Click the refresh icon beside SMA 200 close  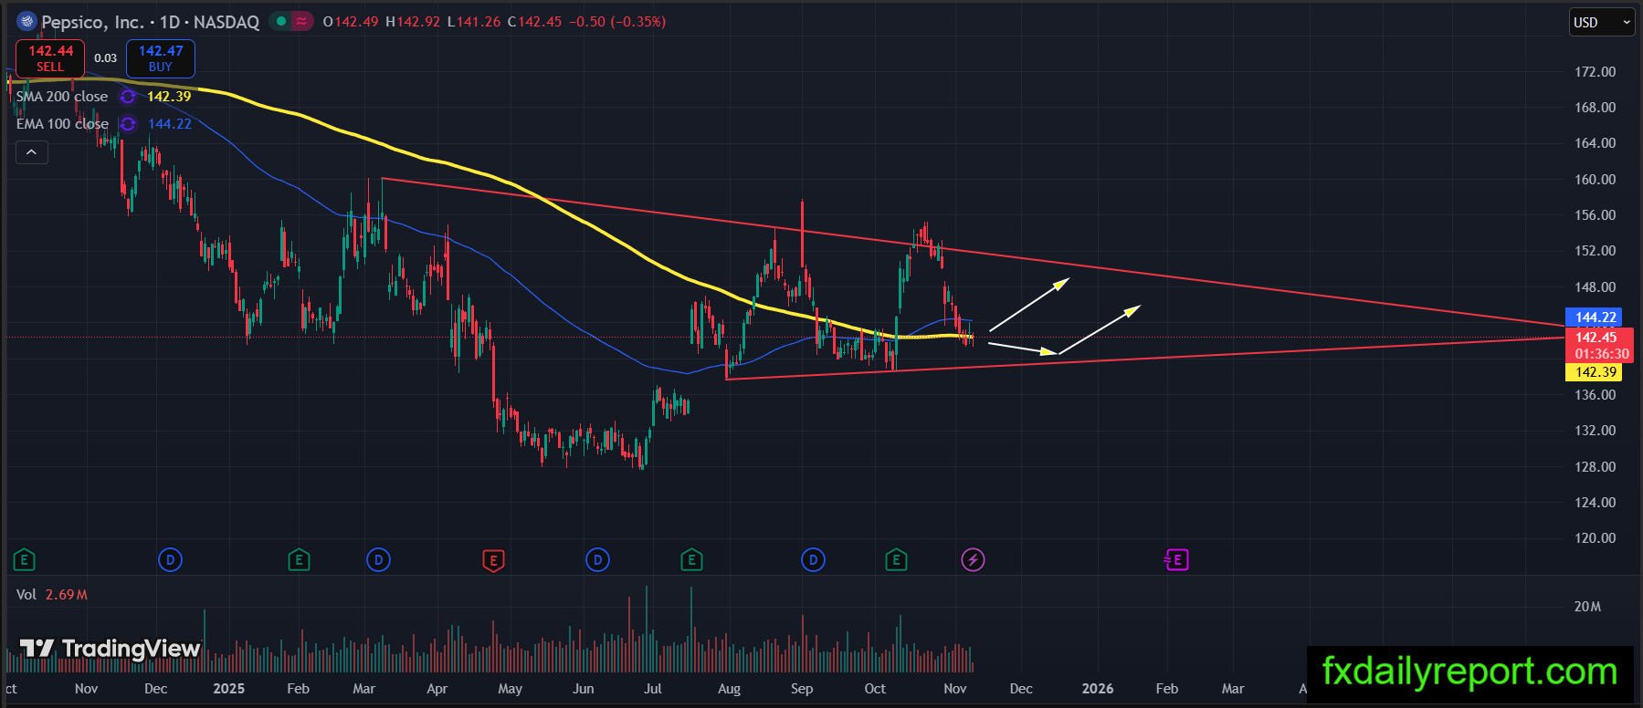click(x=129, y=97)
